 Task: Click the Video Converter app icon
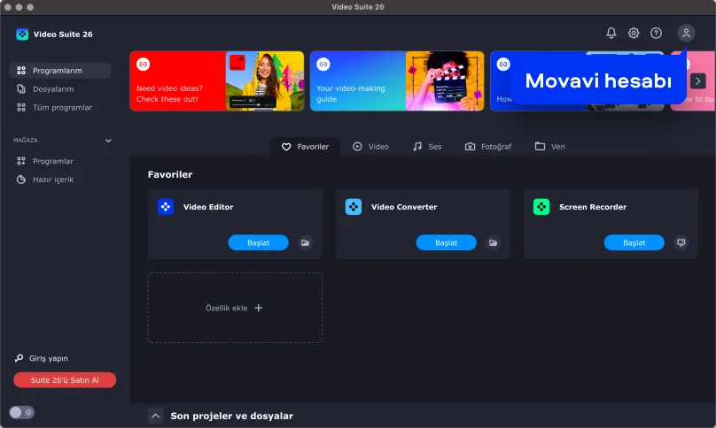click(354, 207)
